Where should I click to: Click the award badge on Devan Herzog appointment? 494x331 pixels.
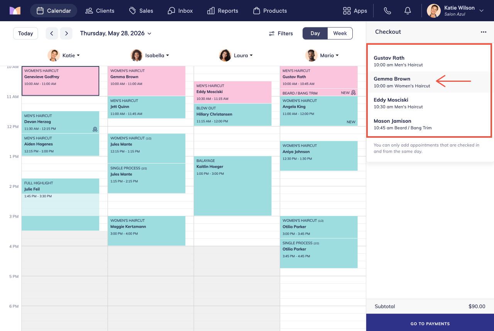click(x=95, y=129)
